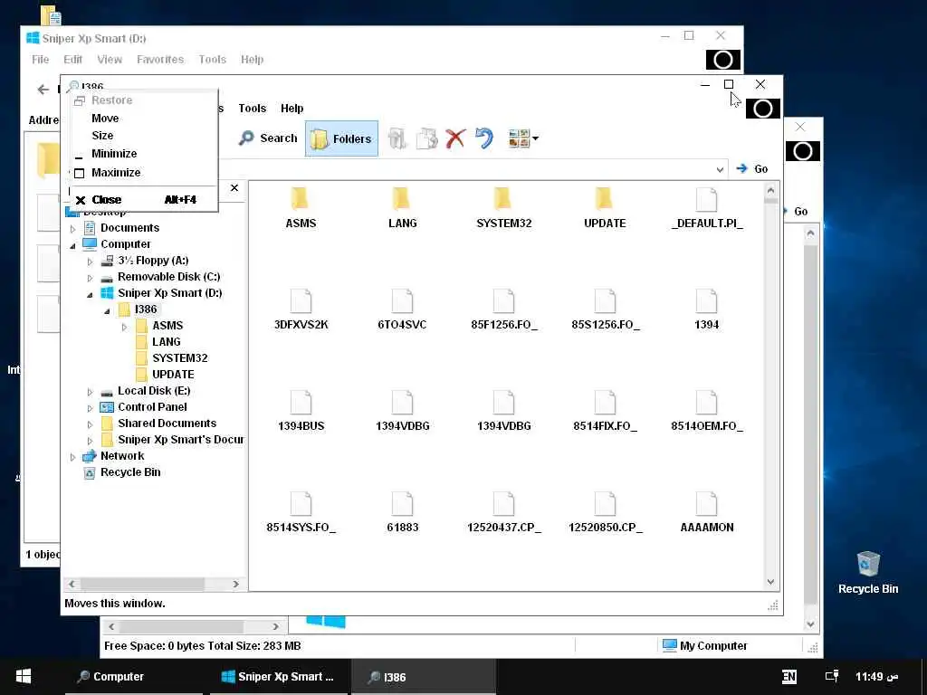Collapse the Sniper Xp Smart (D:) node

click(x=90, y=294)
